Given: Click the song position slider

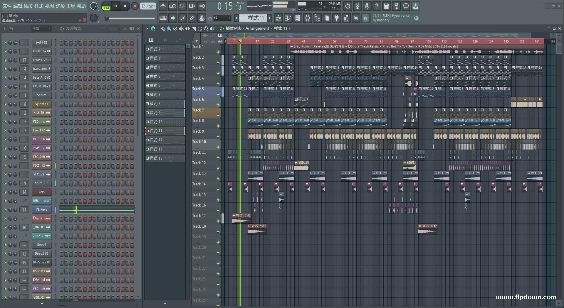Looking at the screenshot, I should pos(130,18).
